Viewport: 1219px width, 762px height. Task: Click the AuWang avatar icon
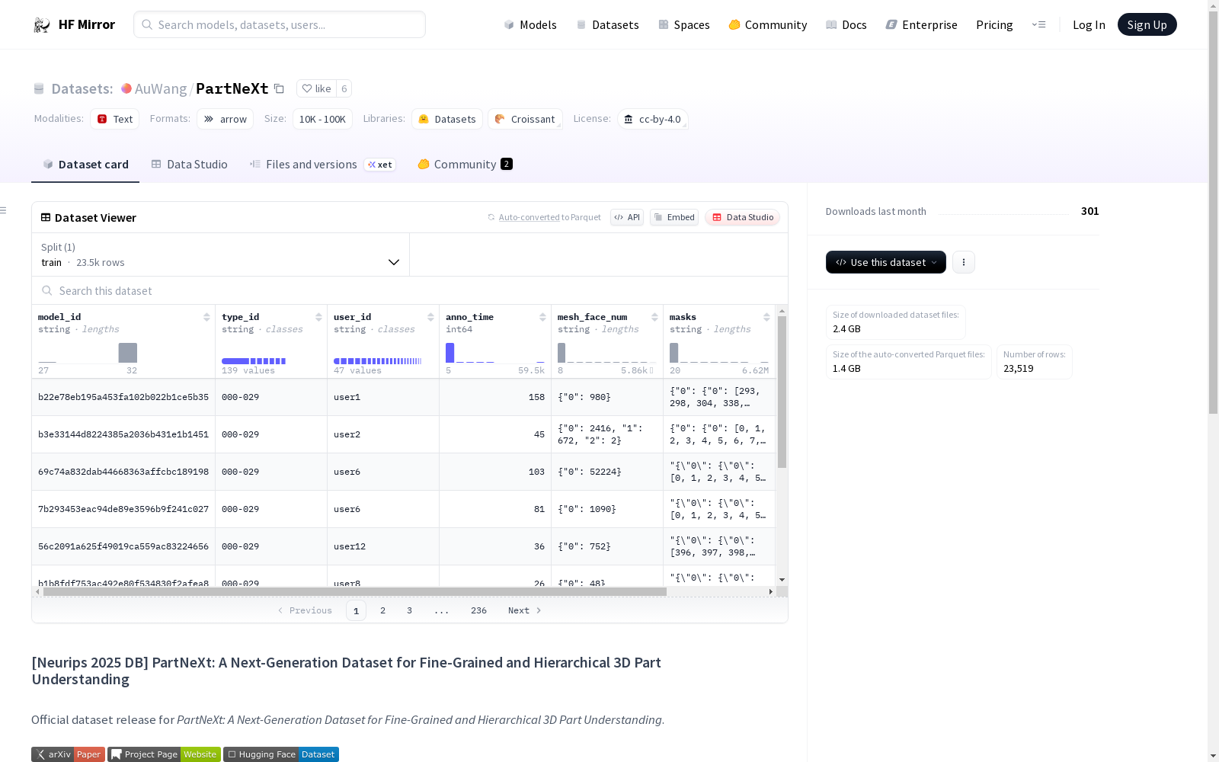(126, 88)
